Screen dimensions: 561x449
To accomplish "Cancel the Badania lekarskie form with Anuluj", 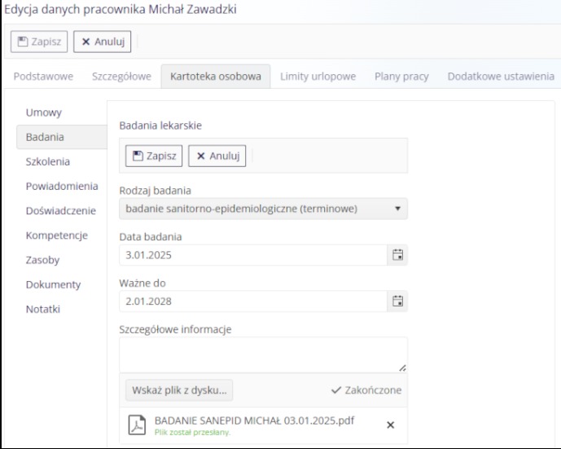I will click(x=217, y=156).
